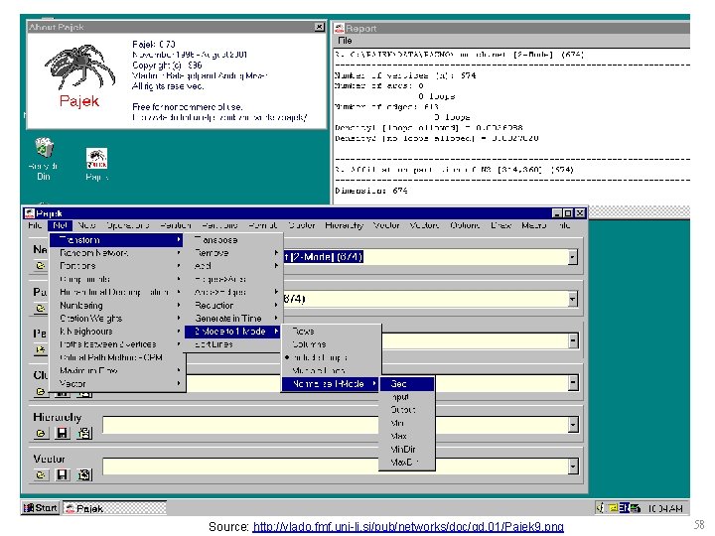Select MinDir normalization option
The image size is (715, 536).
(407, 449)
